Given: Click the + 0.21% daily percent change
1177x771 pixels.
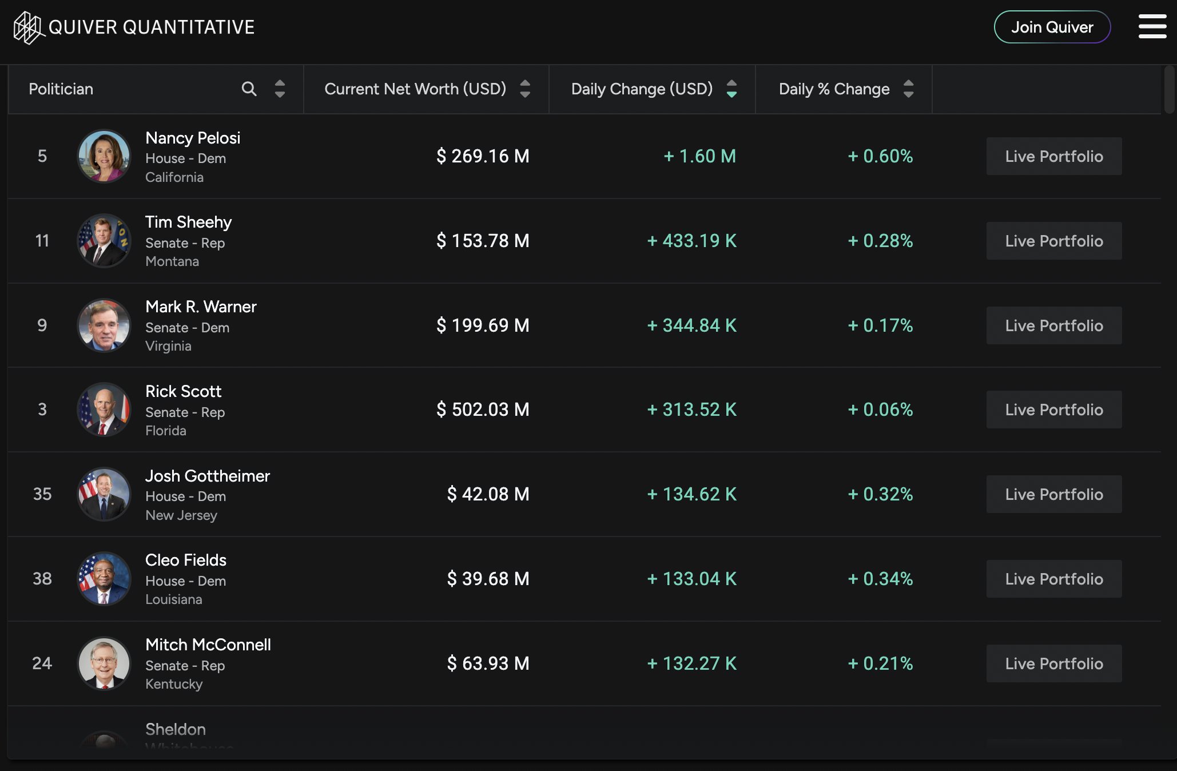Looking at the screenshot, I should [880, 663].
